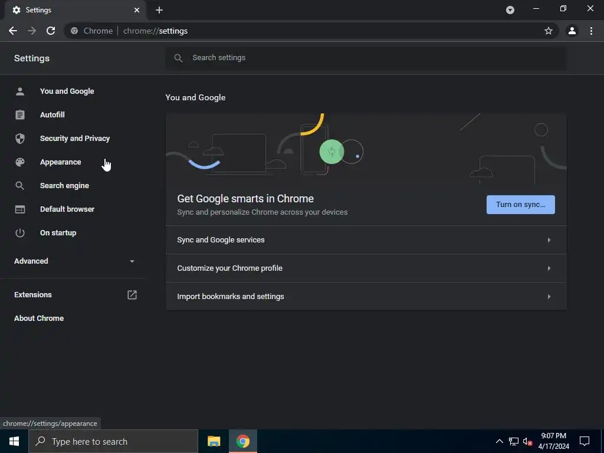Screen dimensions: 604x453
Task: Open Import bookmarks and settings
Action: pyautogui.click(x=366, y=297)
